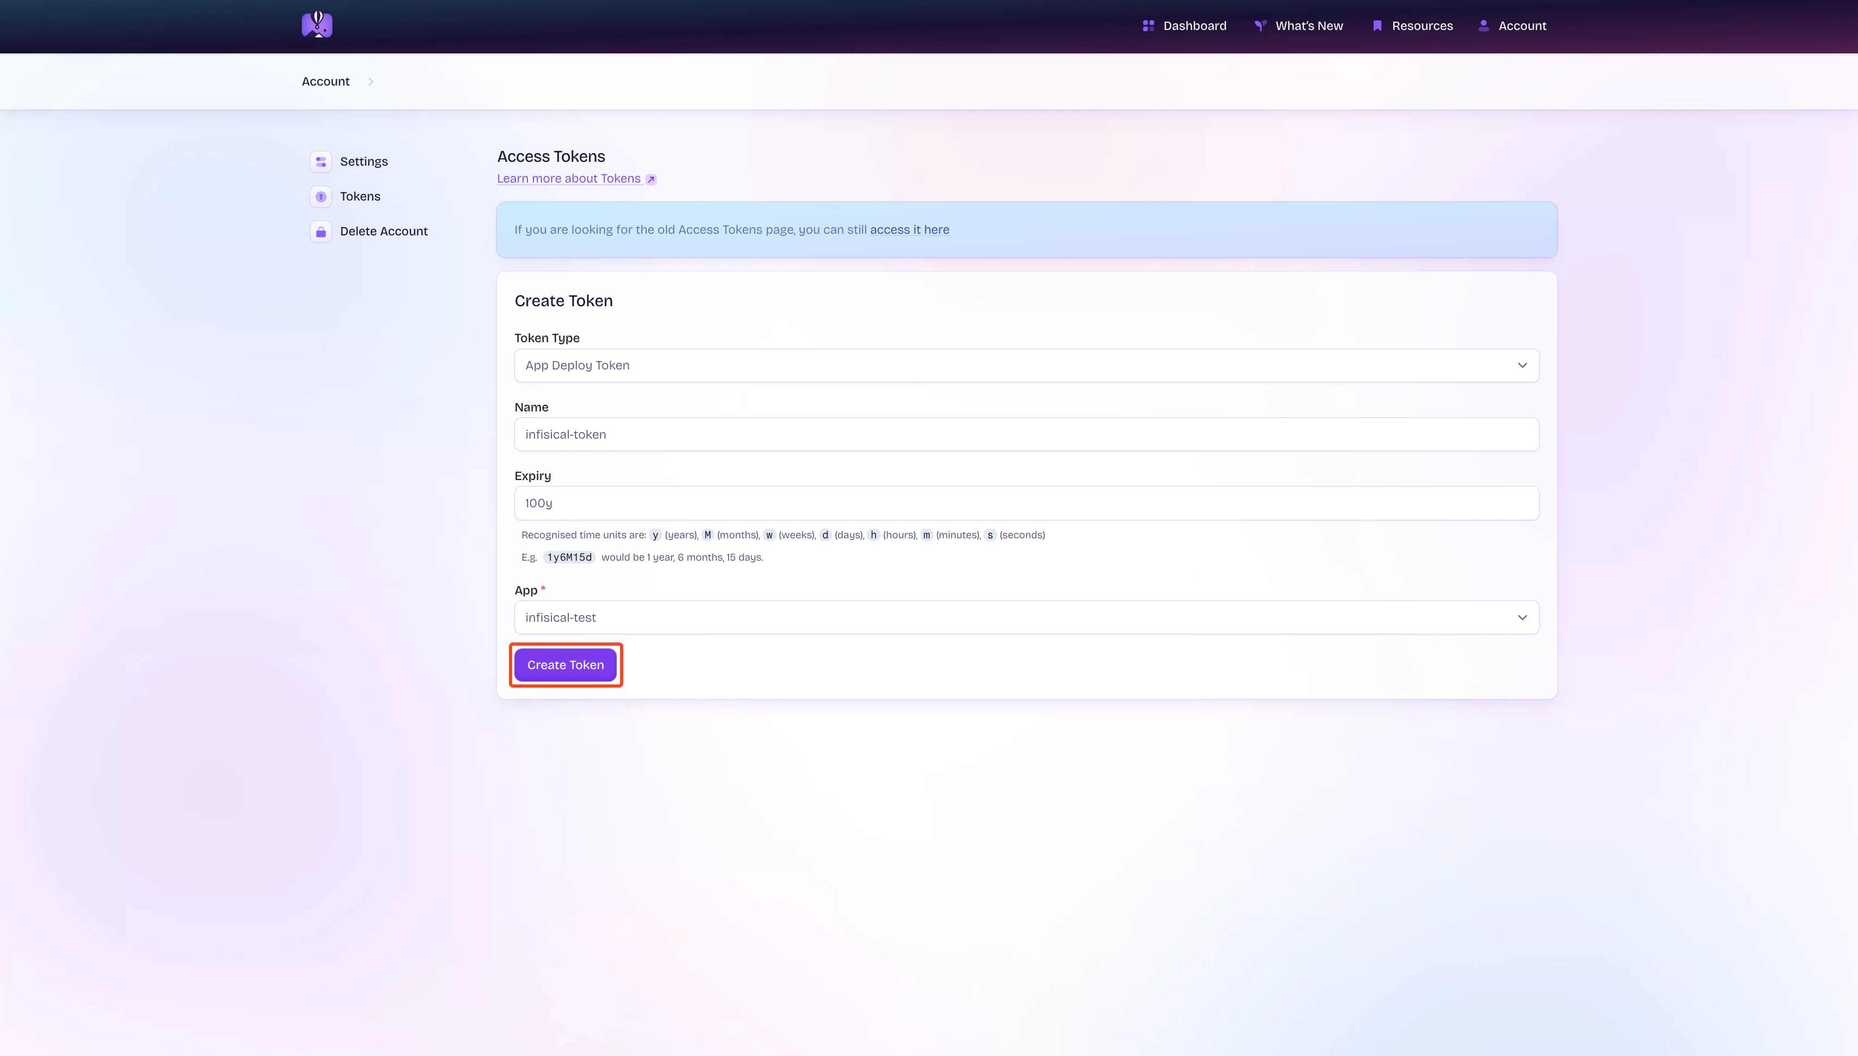Click the external link arrow icon beside Tokens
This screenshot has width=1858, height=1056.
tap(651, 179)
